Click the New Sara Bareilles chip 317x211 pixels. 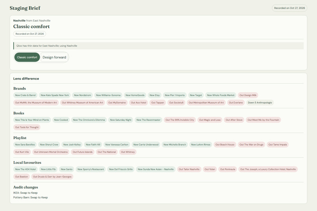click(x=25, y=145)
